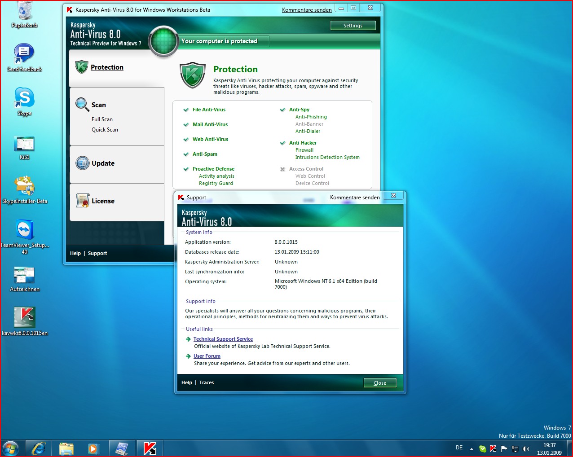This screenshot has width=573, height=457.
Task: Click Help in the Support dialog footer
Action: click(187, 382)
